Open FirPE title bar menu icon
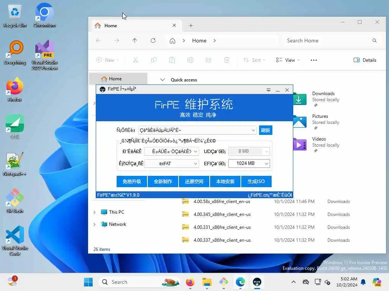Viewport: 389px width, 291px height. pyautogui.click(x=269, y=90)
